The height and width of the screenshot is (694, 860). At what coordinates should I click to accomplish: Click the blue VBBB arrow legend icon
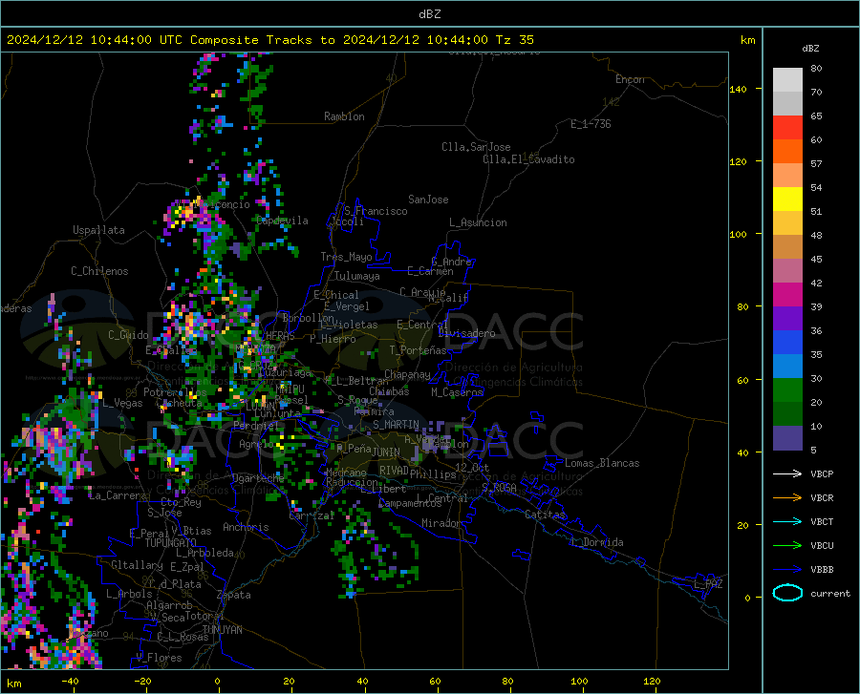787,569
